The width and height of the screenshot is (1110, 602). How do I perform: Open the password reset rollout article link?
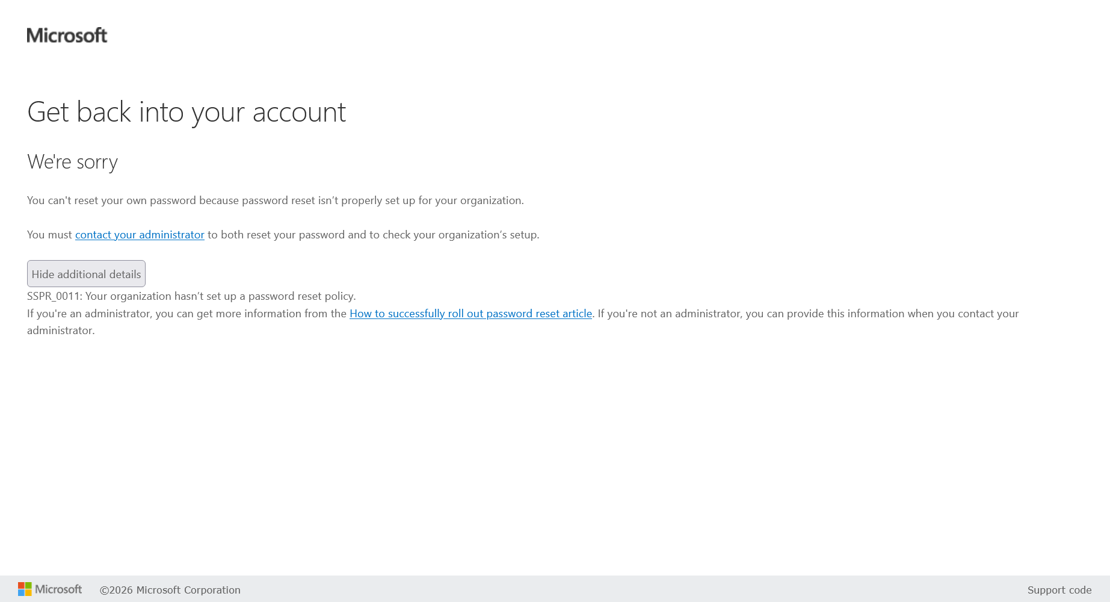470,314
